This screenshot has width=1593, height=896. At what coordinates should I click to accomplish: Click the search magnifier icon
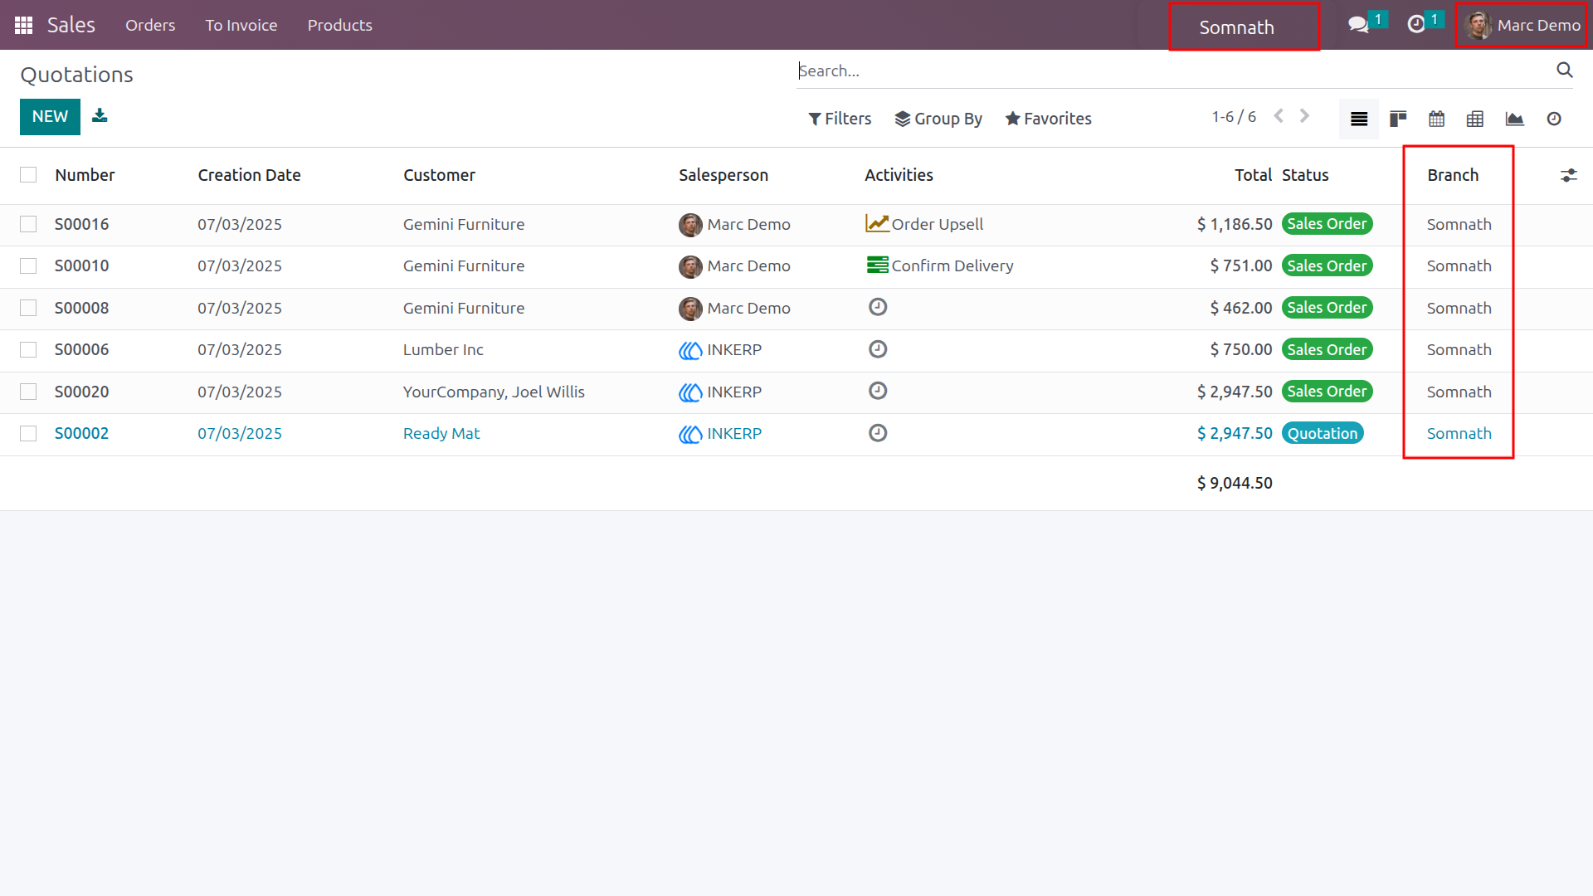coord(1565,71)
